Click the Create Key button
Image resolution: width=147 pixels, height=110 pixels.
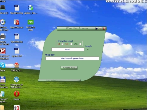tap(69, 68)
